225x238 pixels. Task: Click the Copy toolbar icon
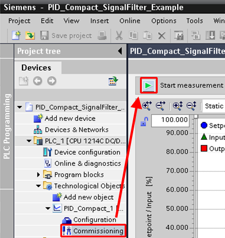click(x=133, y=35)
